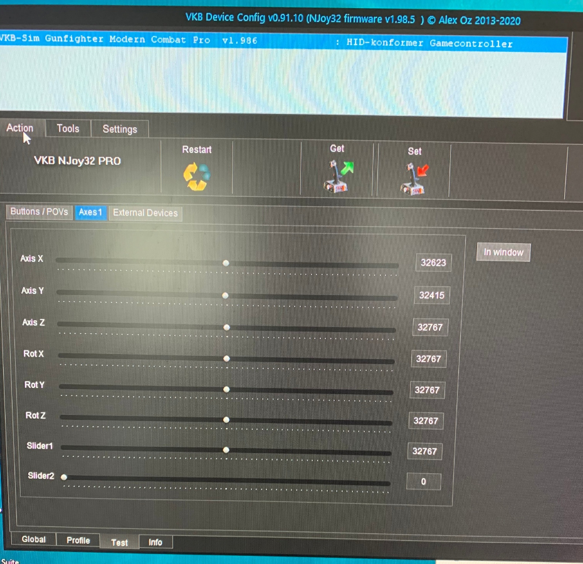Click the Restart recycle icon
The height and width of the screenshot is (564, 583).
(197, 177)
